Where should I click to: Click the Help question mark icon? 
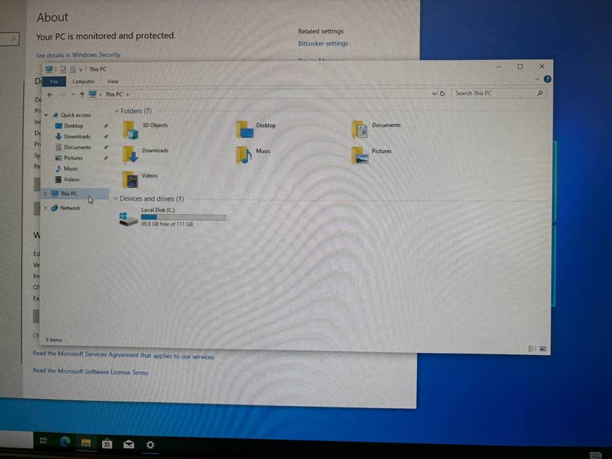[547, 79]
